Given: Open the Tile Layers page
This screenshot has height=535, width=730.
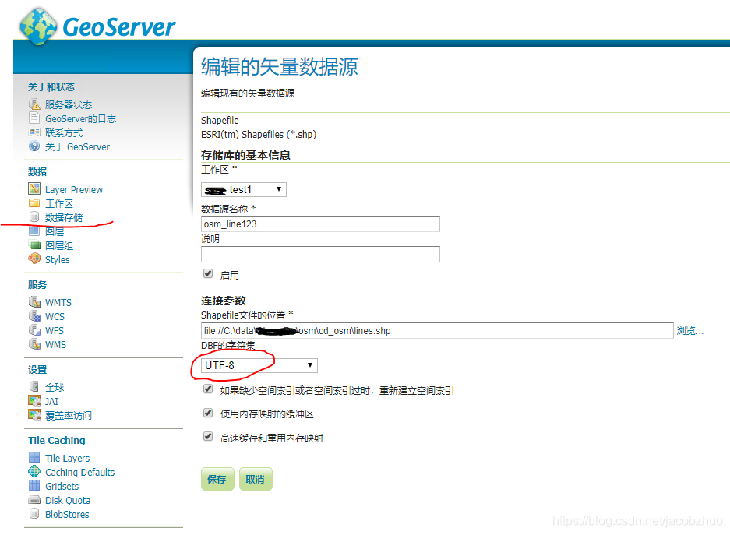Looking at the screenshot, I should click(68, 458).
